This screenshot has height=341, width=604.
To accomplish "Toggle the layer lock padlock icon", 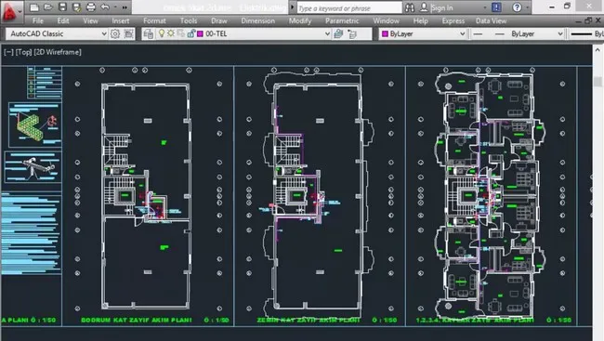I will pyautogui.click(x=190, y=33).
